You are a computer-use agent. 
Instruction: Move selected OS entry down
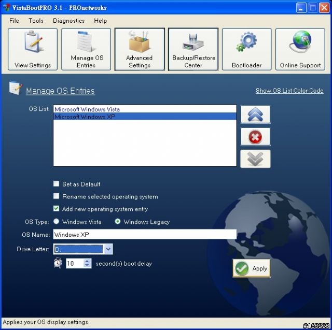tap(255, 159)
